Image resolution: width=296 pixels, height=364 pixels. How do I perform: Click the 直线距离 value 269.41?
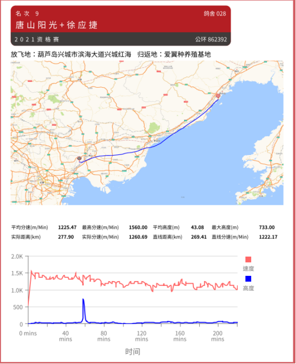tap(199, 237)
